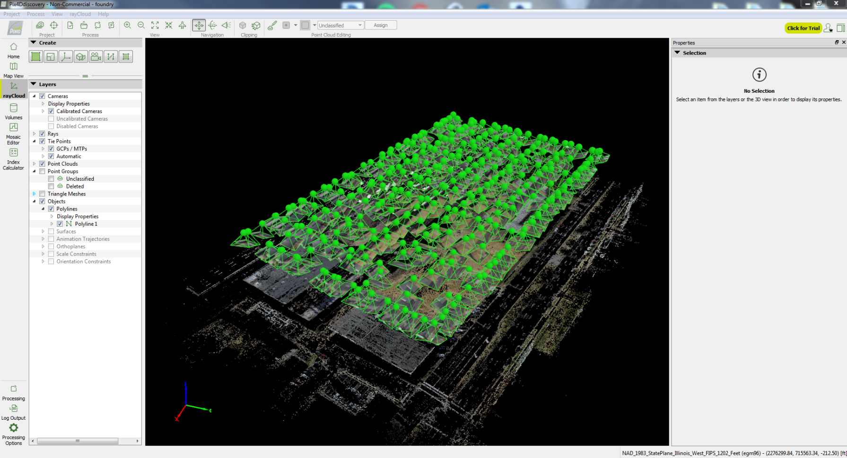Click the point group color swatch
The width and height of the screenshot is (847, 458).
pyautogui.click(x=306, y=25)
